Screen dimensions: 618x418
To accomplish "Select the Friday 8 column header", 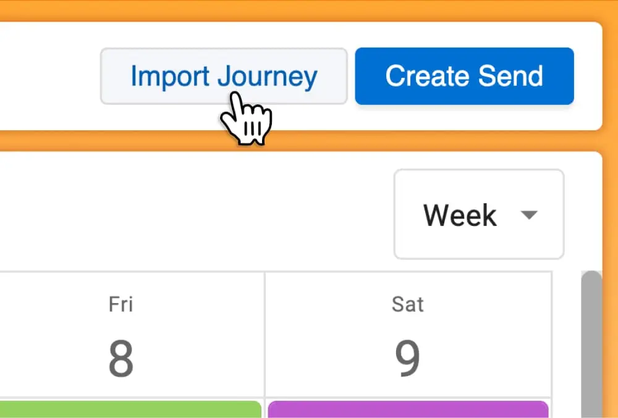I will pos(121,335).
